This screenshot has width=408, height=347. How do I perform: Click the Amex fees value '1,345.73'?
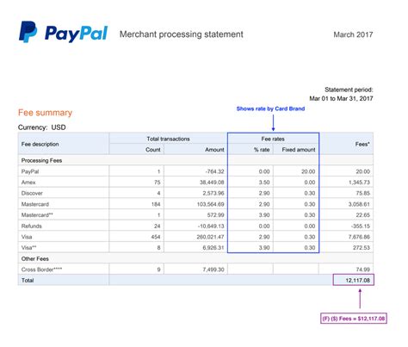pyautogui.click(x=359, y=183)
